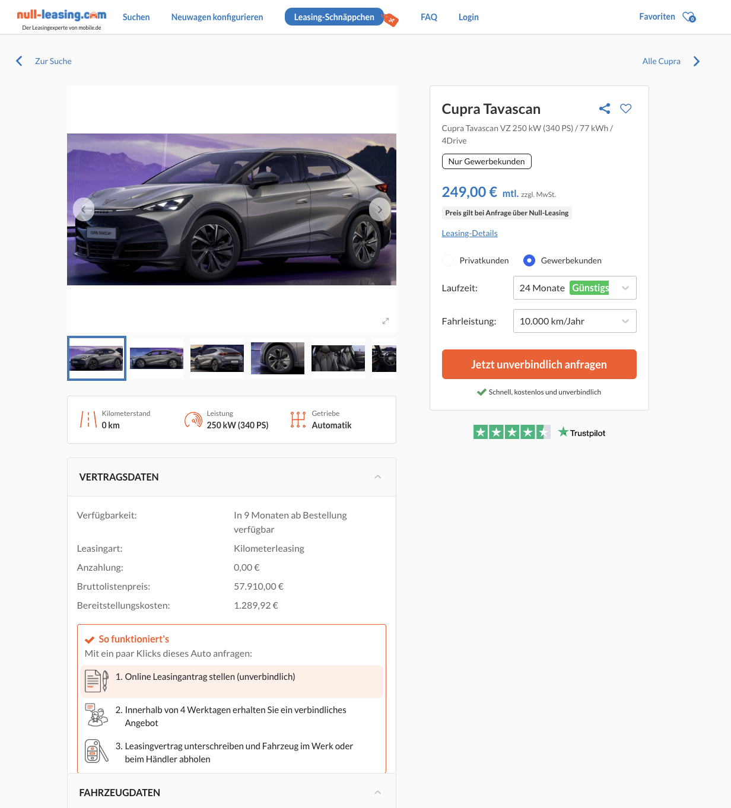
Task: Open Favoriten heart icon in header
Action: pos(688,17)
